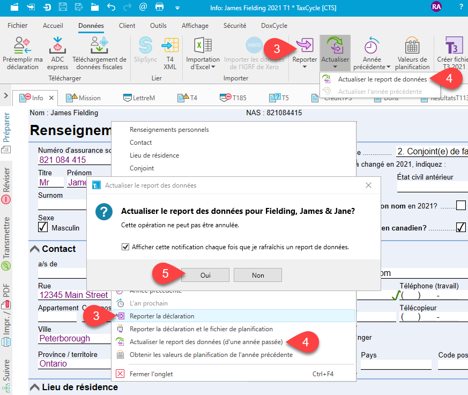Switch to the T4 form tab
Viewport: 468px width, 395px height.
pos(187,98)
